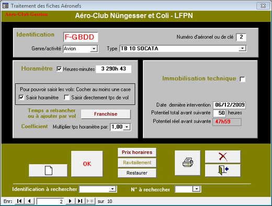Click the Identification section heading

click(35, 34)
